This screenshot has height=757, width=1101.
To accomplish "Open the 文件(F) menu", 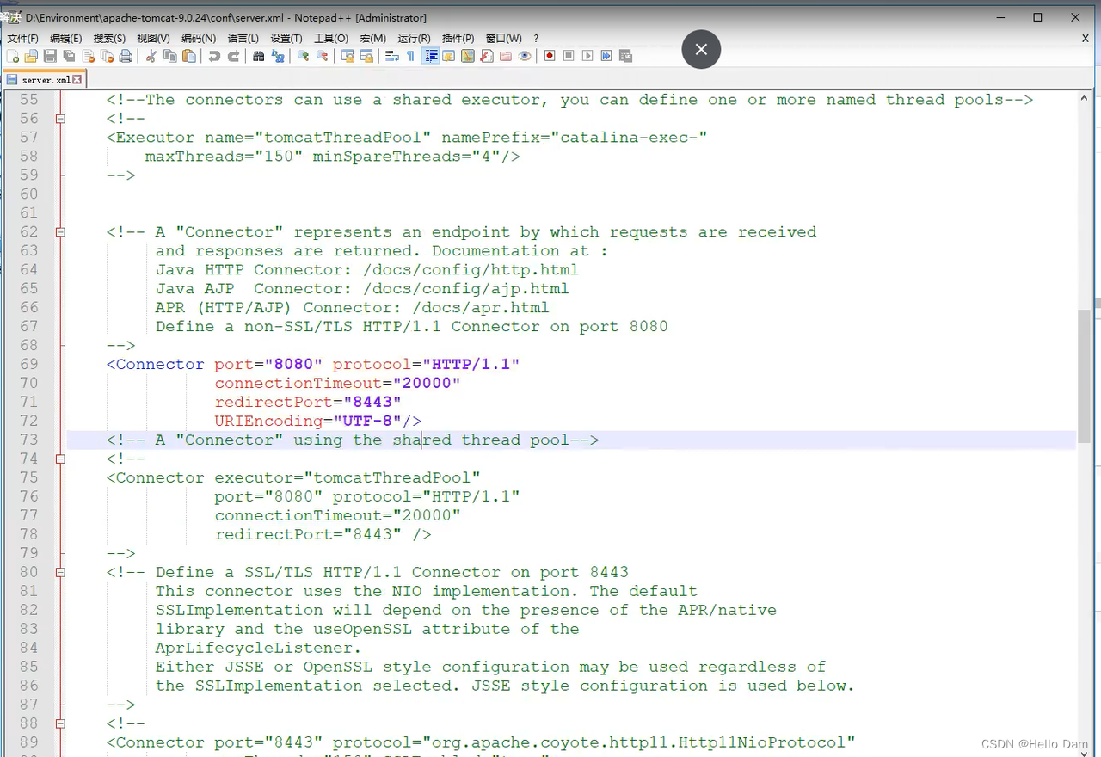I will click(22, 38).
